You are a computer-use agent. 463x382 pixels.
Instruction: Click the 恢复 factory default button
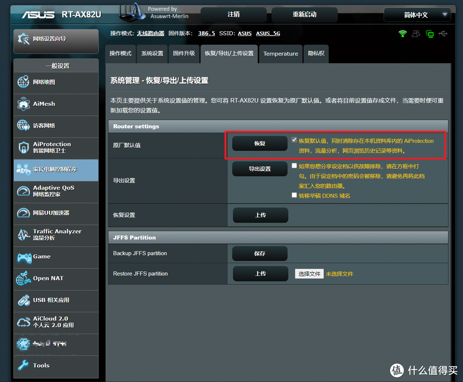point(260,143)
